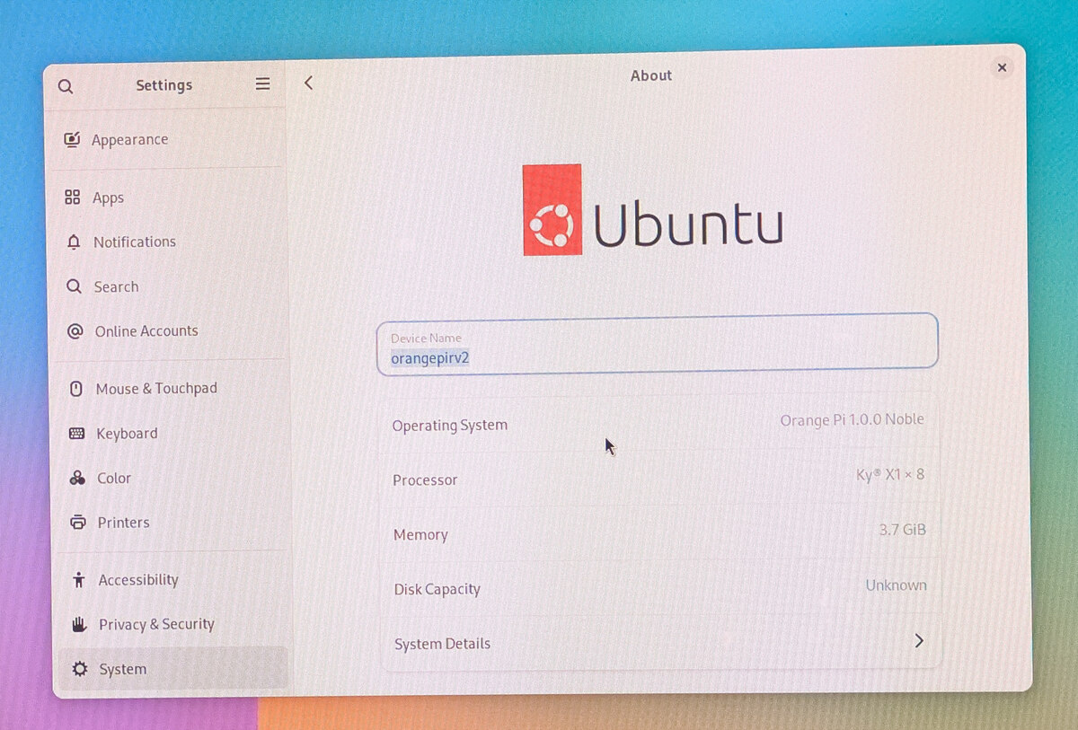Click the Mouse & Touchpad mouse icon
Image resolution: width=1078 pixels, height=730 pixels.
[76, 389]
